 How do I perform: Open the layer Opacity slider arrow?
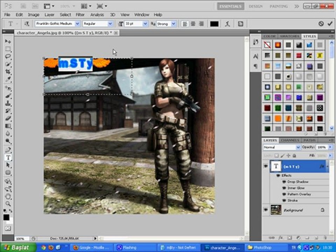click(x=330, y=147)
